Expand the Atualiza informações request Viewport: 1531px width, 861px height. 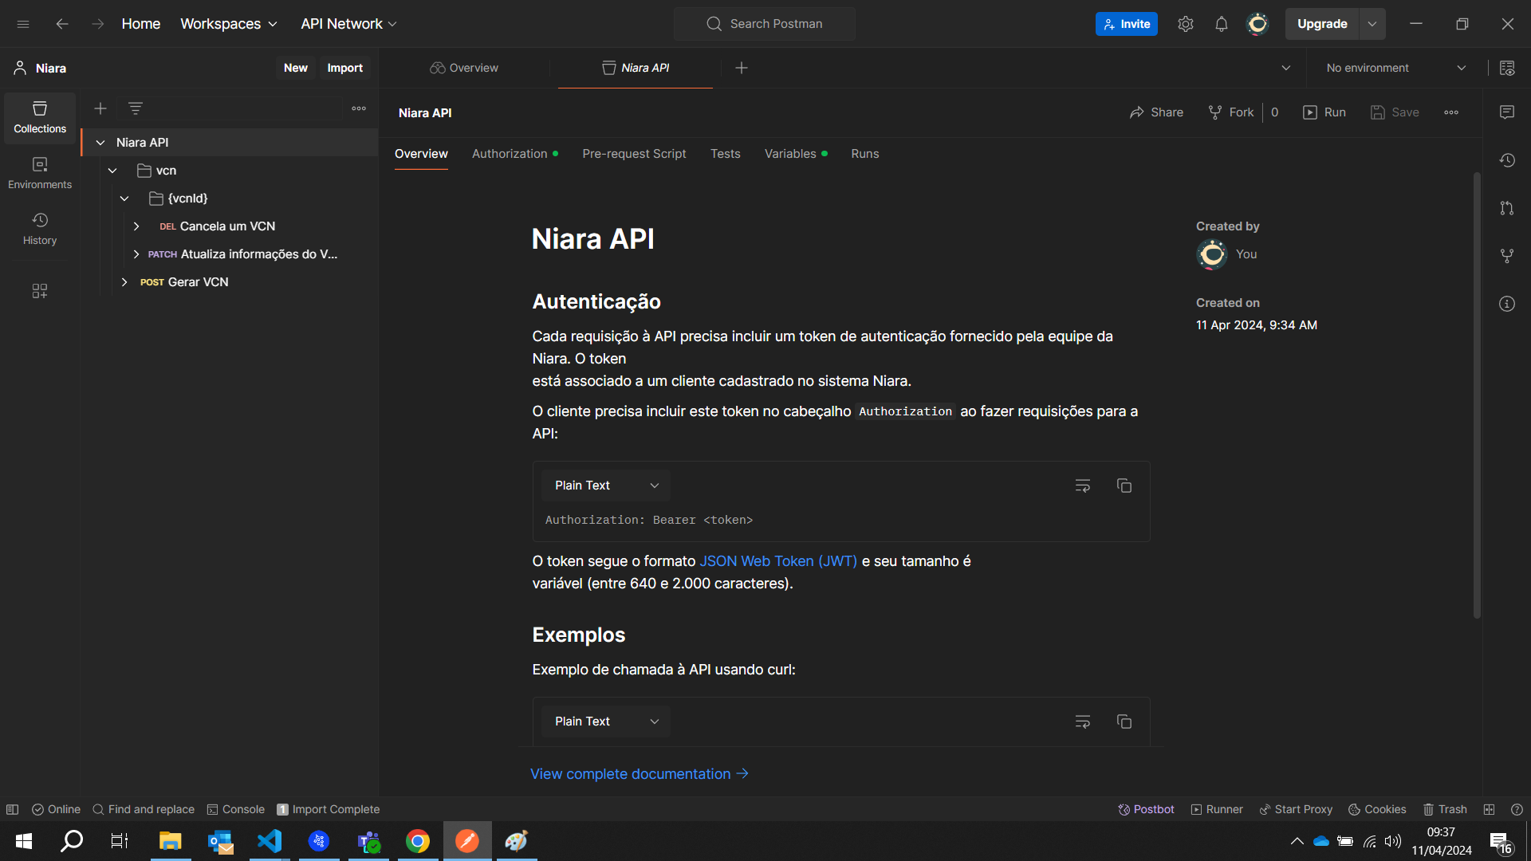coord(136,254)
